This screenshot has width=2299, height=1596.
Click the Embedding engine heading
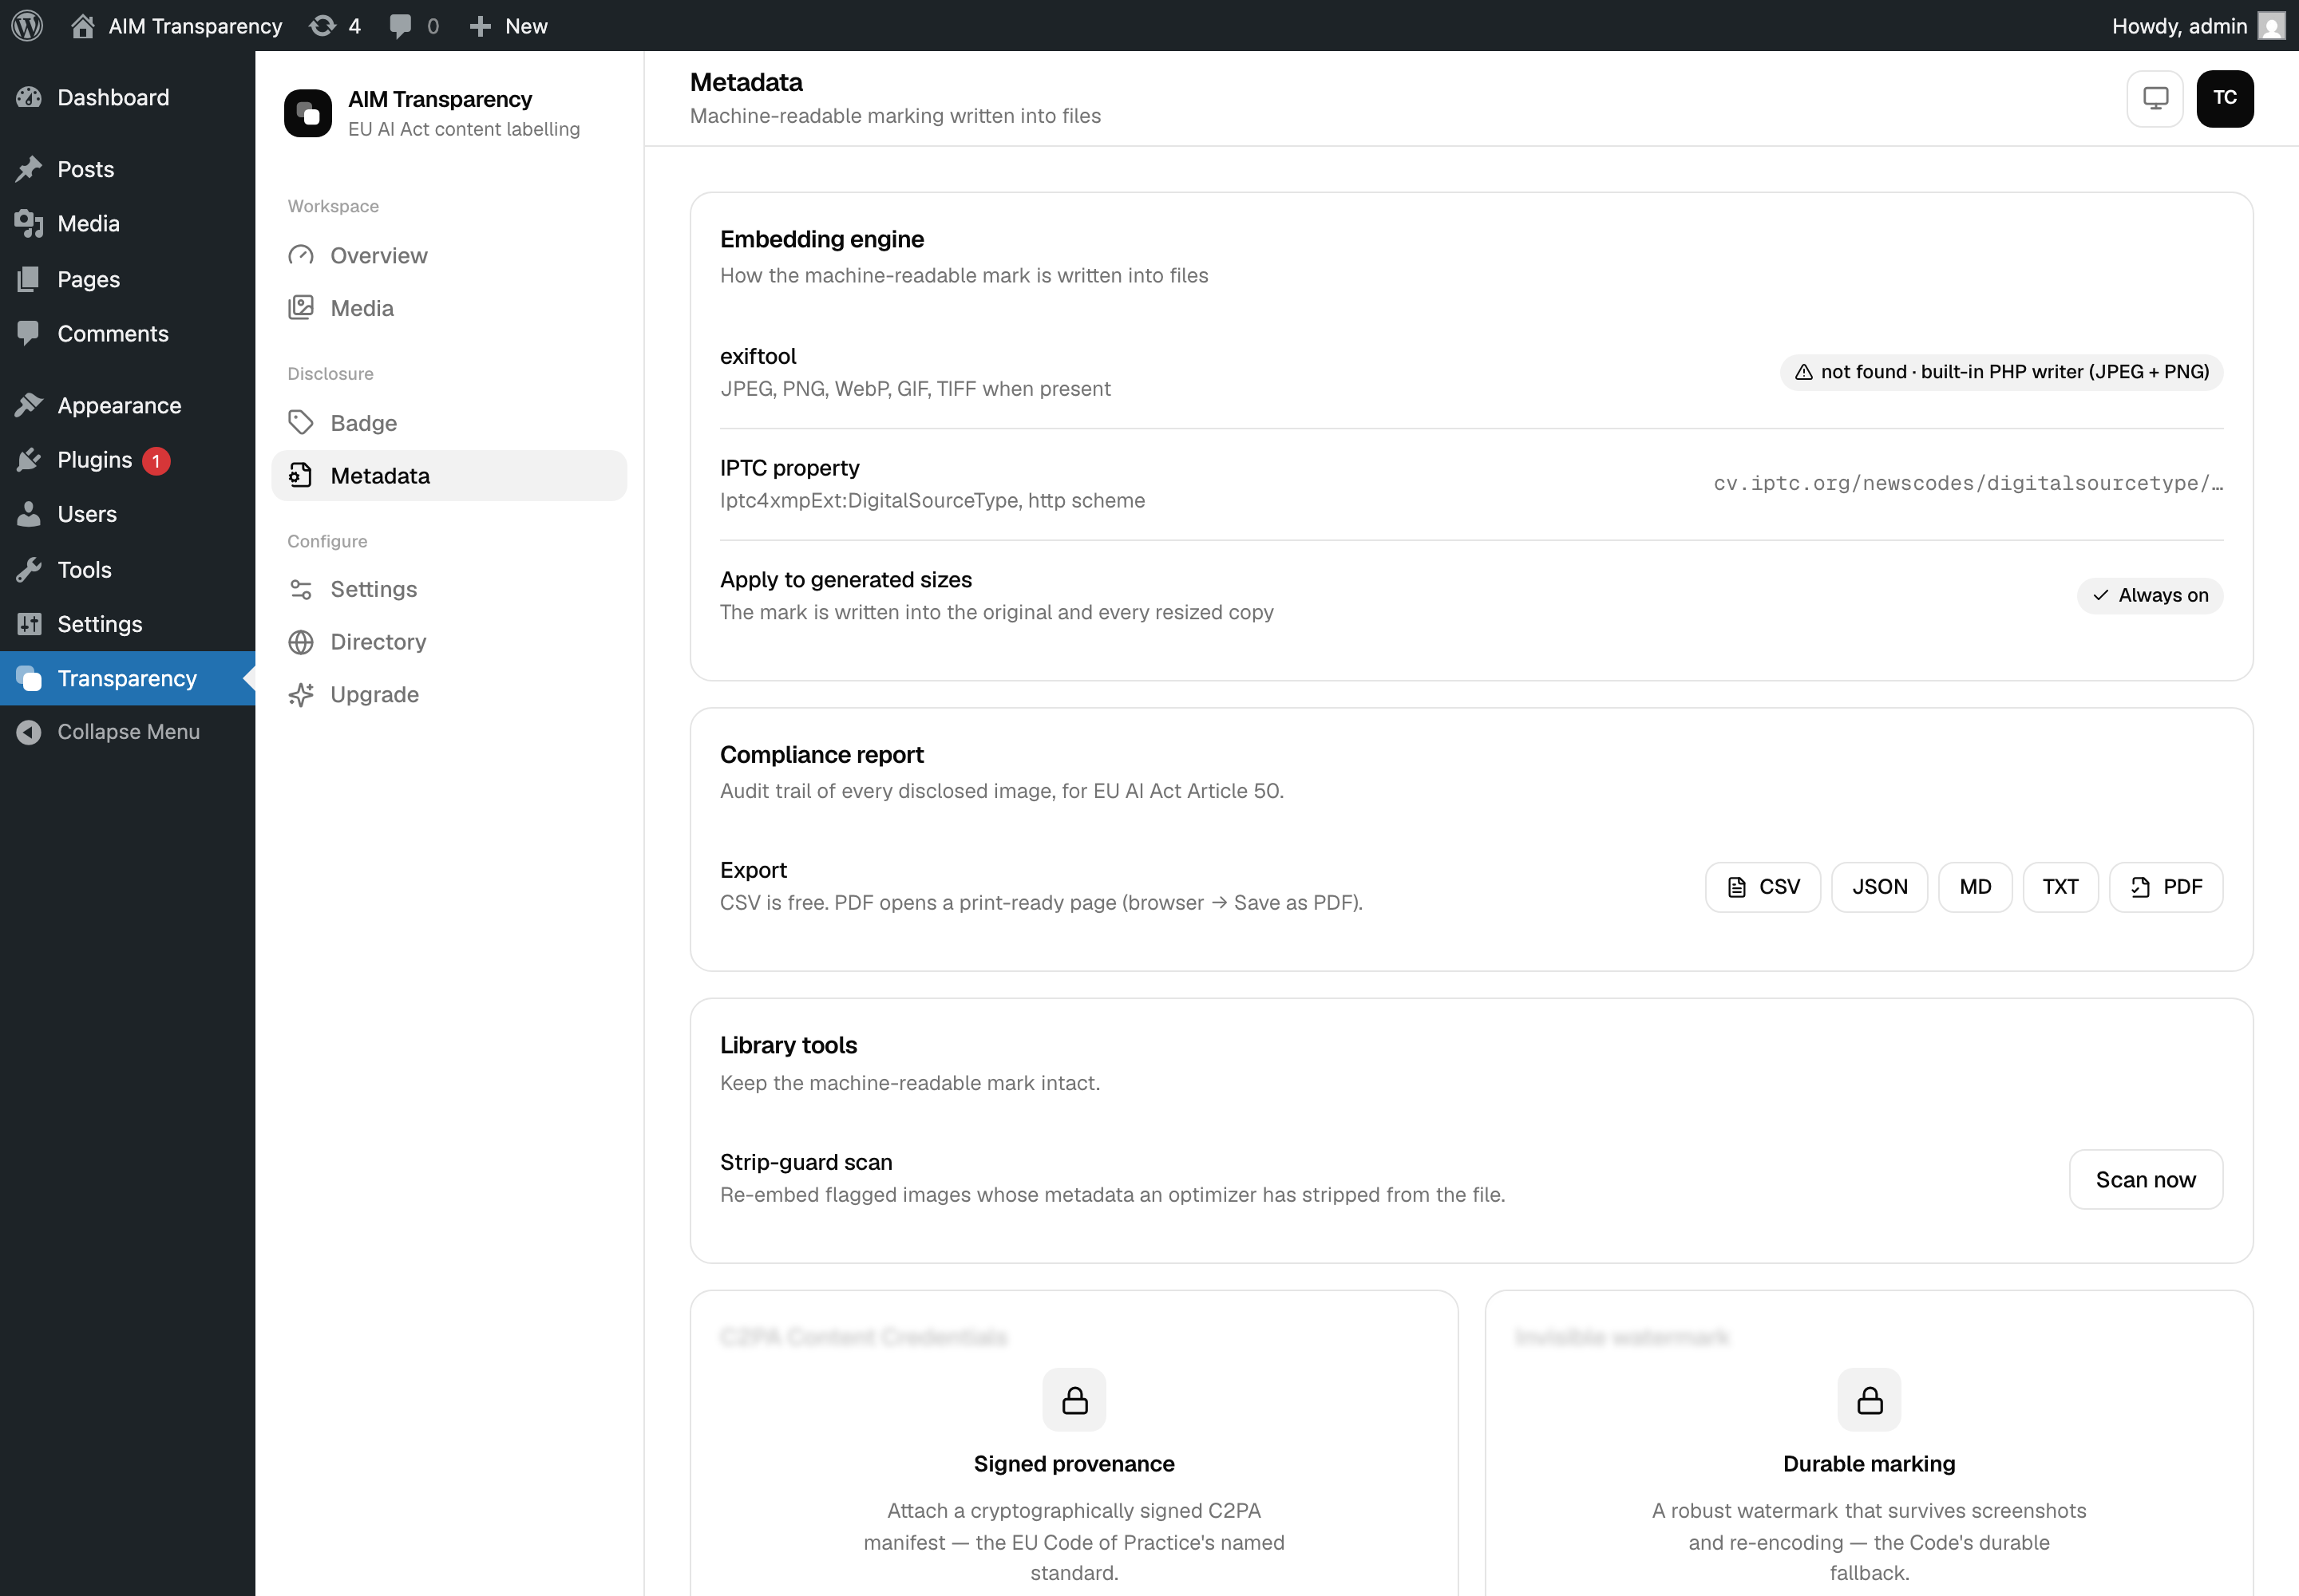(x=821, y=239)
